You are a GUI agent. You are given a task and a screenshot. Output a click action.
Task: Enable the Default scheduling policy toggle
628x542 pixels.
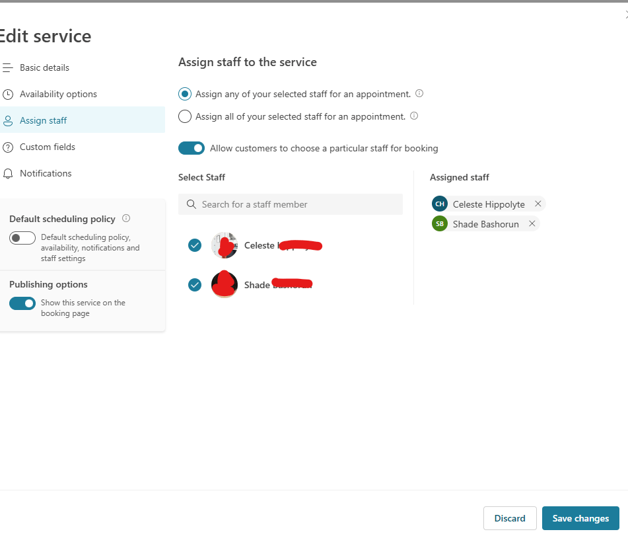[x=22, y=238]
